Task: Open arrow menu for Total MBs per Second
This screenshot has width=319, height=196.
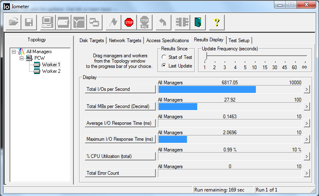Action: 307,107
